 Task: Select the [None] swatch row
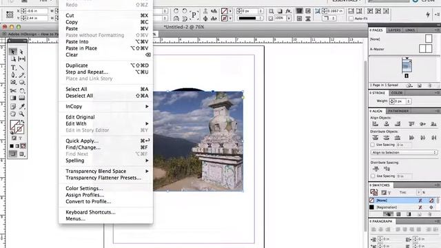(403, 200)
